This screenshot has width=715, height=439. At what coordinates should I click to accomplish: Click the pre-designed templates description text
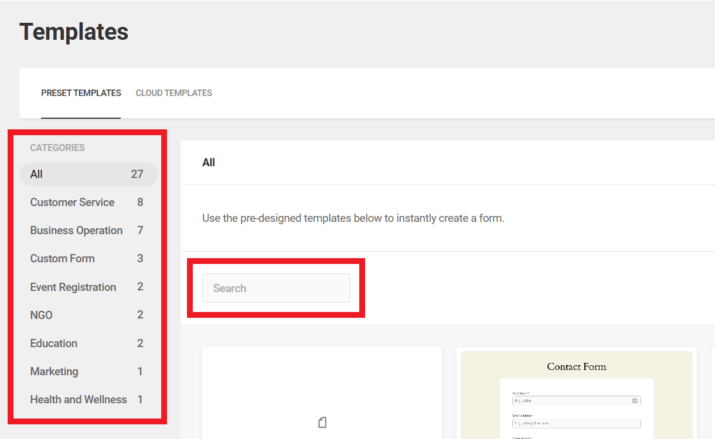353,218
